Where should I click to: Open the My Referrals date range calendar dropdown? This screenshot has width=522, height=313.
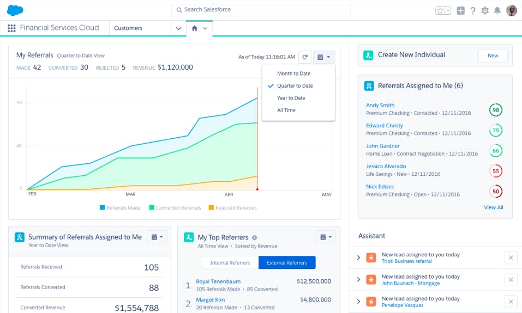pos(323,57)
